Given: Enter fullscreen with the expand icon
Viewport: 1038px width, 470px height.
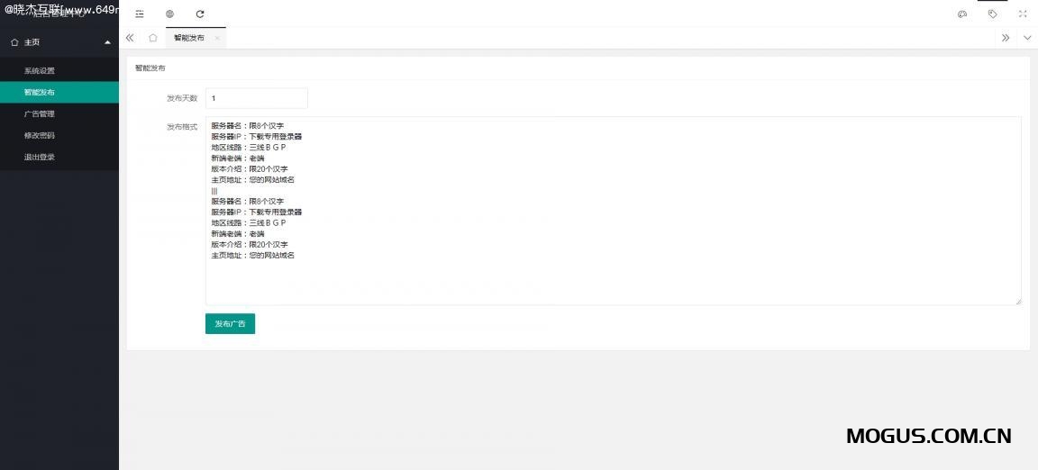Looking at the screenshot, I should pos(1023,14).
